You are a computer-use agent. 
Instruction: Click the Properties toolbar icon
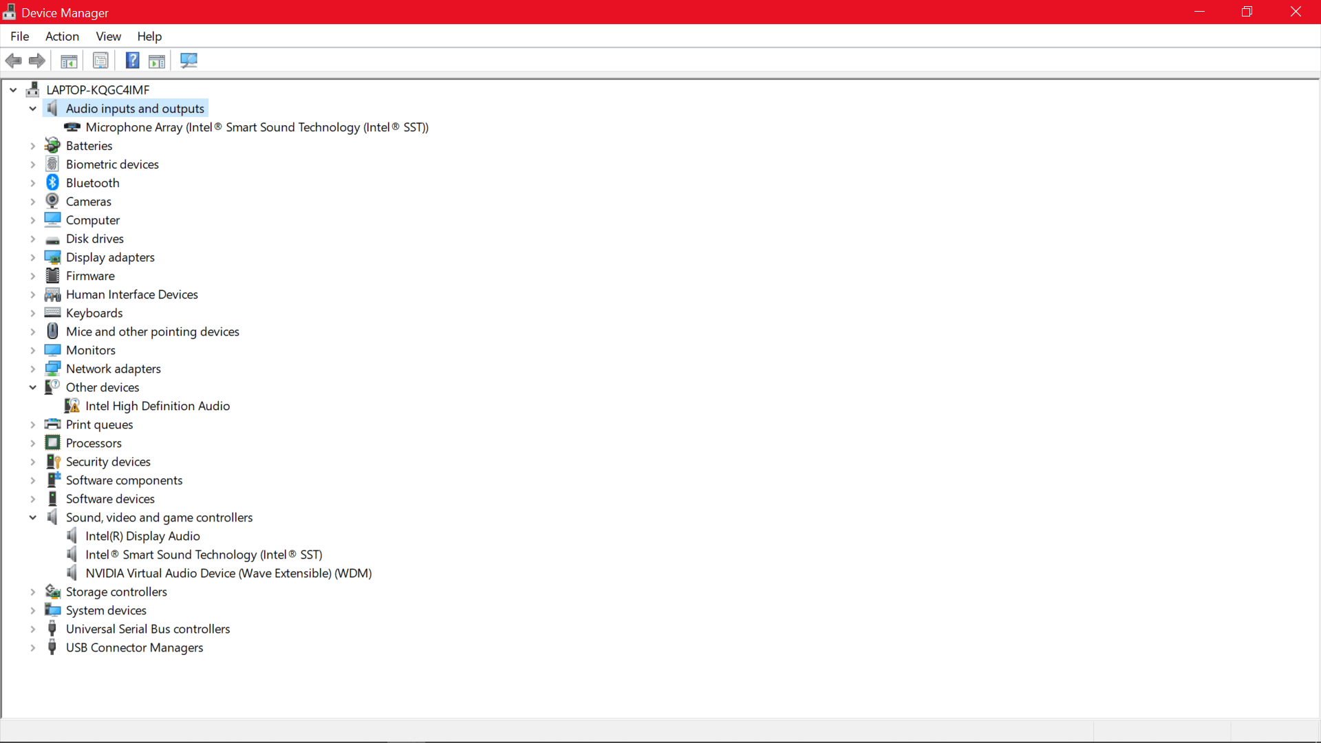tap(100, 61)
